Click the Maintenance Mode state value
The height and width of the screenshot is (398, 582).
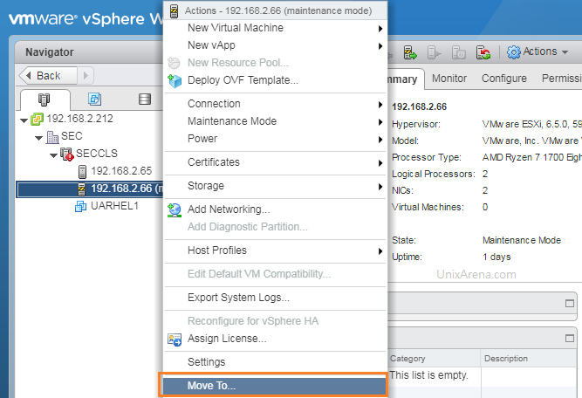[x=522, y=241]
